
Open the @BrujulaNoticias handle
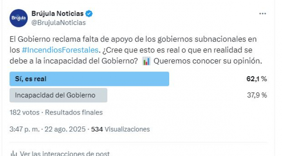click(59, 23)
